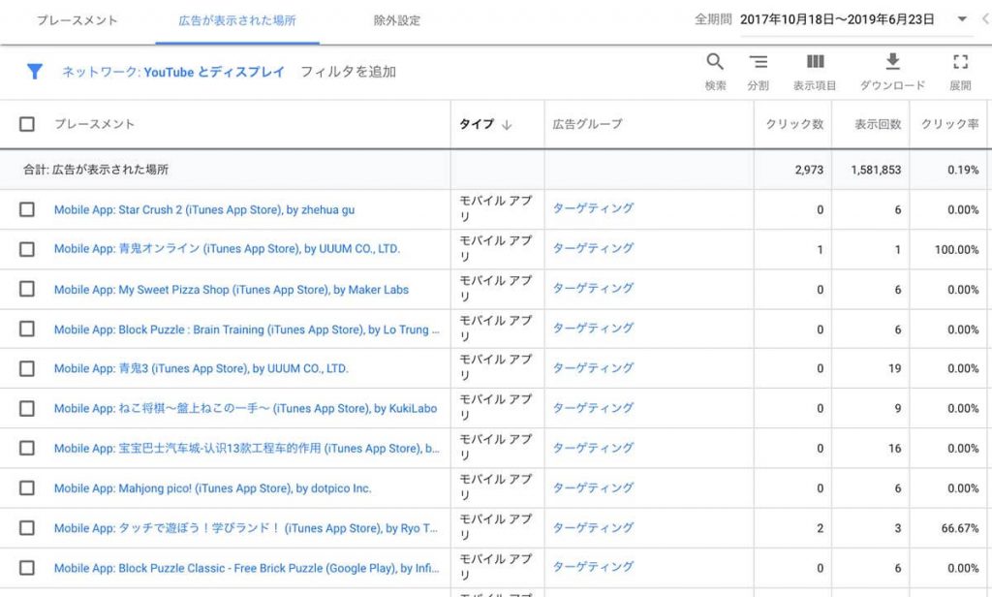Check the Block Puzzle Classic row checkbox
This screenshot has width=992, height=597.
(x=26, y=568)
